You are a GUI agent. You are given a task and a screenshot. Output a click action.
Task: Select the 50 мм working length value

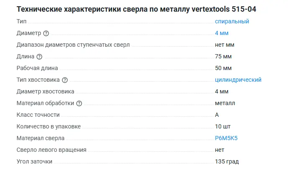click(223, 68)
